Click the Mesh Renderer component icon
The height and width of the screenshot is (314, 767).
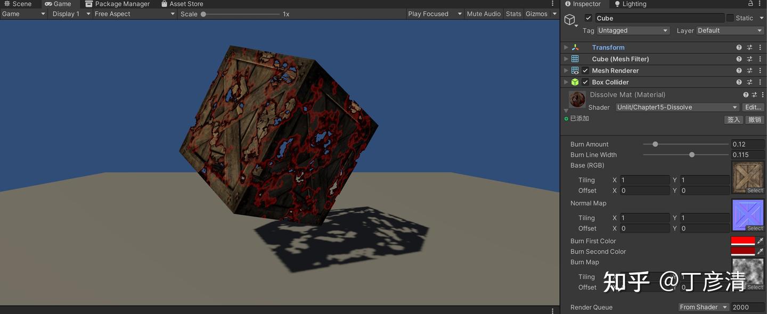coord(575,70)
